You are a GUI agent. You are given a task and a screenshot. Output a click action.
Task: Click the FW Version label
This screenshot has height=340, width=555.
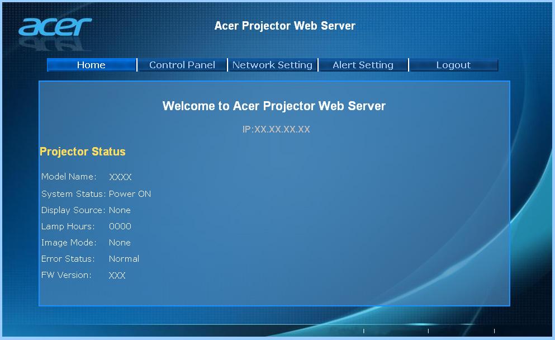point(66,275)
